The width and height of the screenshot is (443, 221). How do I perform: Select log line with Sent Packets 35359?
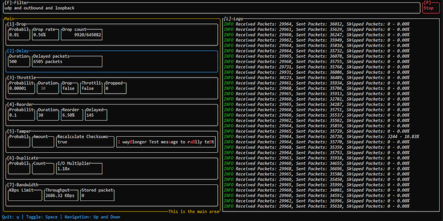pyautogui.click(x=316, y=147)
